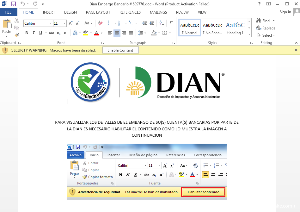Click Sign in link
The width and height of the screenshot is (300, 212).
(285, 12)
